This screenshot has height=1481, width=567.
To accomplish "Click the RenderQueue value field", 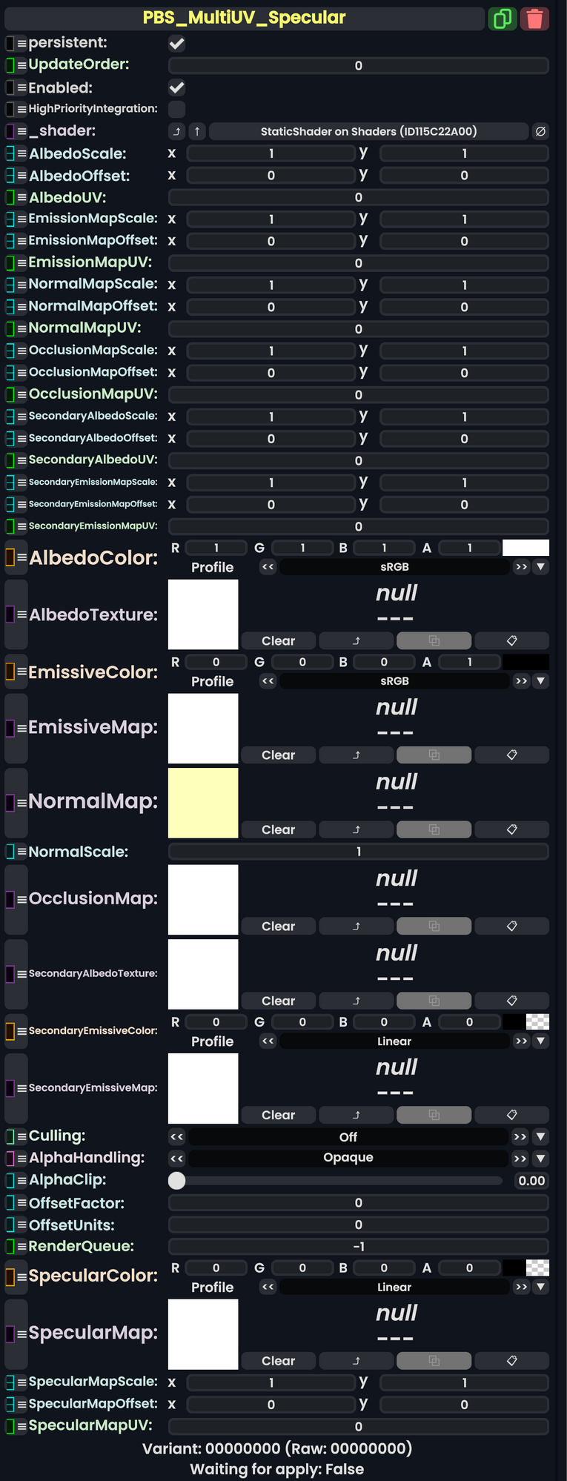I will [x=358, y=1247].
